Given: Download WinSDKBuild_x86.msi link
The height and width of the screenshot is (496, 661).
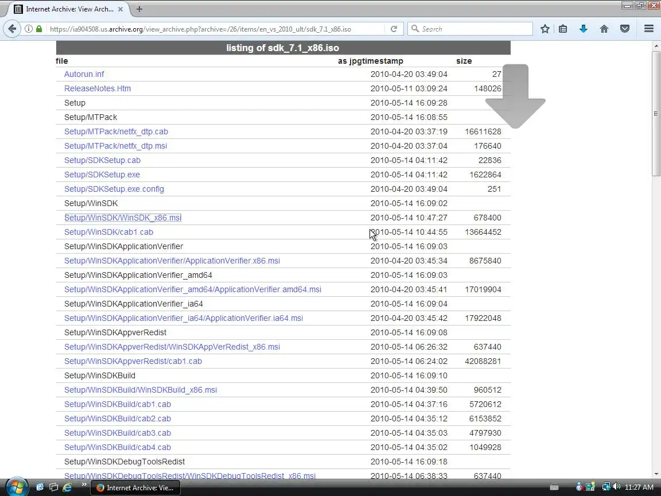Looking at the screenshot, I should [x=141, y=390].
